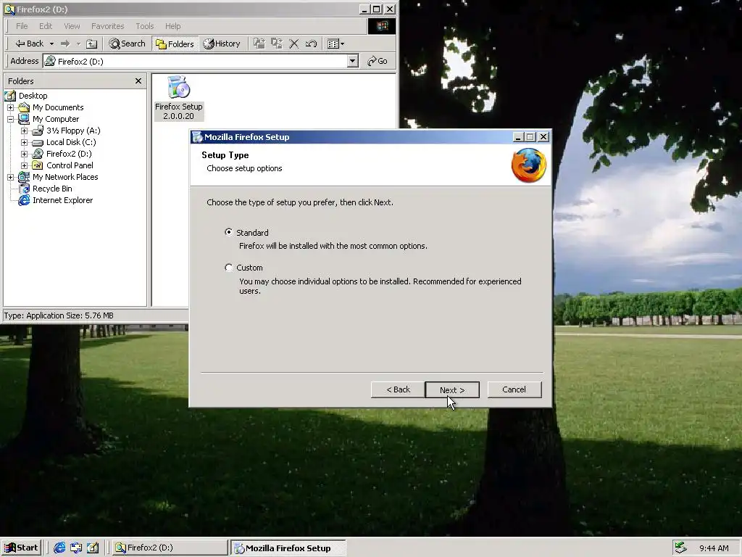The height and width of the screenshot is (557, 742).
Task: Select My Documents in folder tree
Action: [x=58, y=107]
